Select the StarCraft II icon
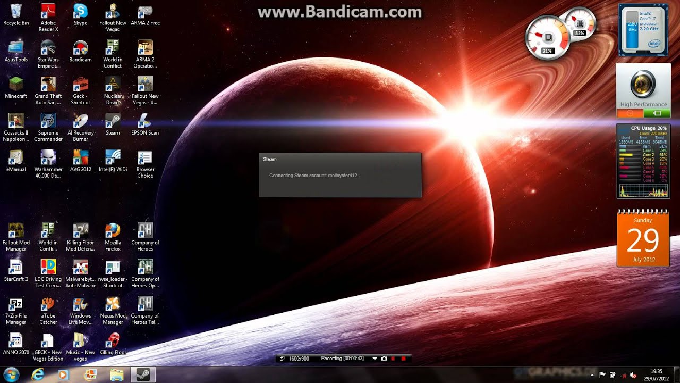 pyautogui.click(x=16, y=271)
